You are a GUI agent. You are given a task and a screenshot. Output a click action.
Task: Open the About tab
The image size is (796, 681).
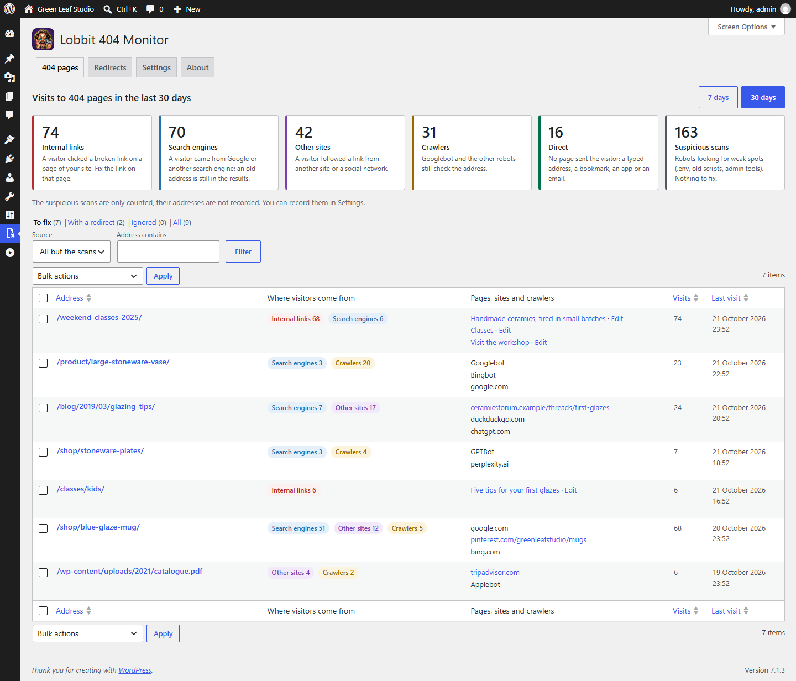point(198,67)
